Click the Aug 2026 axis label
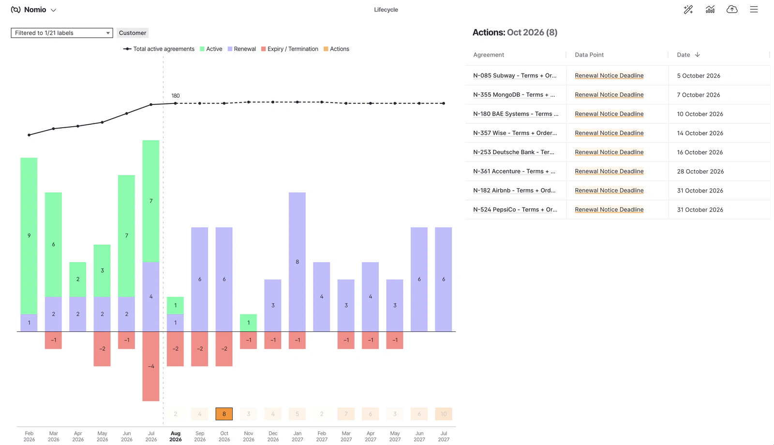This screenshot has height=445, width=774. click(176, 436)
